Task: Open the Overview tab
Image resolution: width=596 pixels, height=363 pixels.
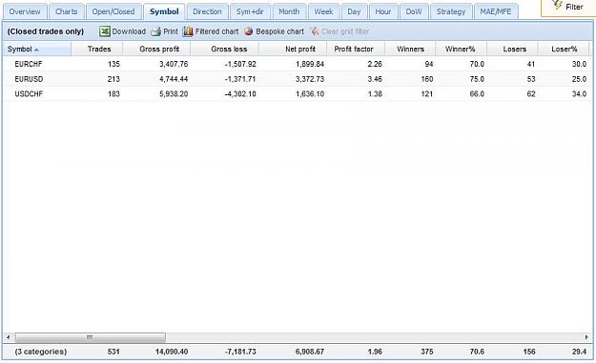Action: tap(25, 11)
